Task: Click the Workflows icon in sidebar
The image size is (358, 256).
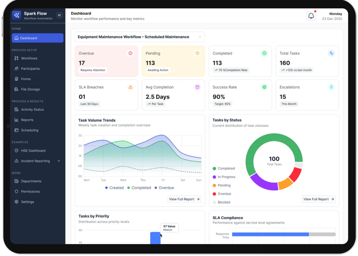Action: pyautogui.click(x=16, y=58)
